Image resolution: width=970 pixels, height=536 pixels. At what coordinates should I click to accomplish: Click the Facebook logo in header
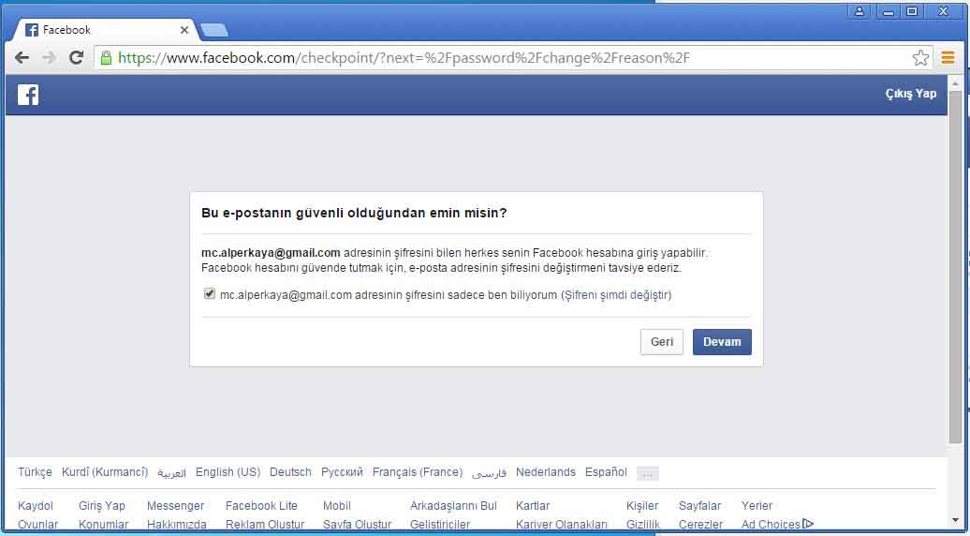pyautogui.click(x=28, y=94)
